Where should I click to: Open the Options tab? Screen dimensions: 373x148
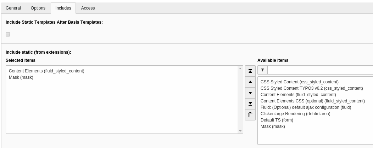38,8
